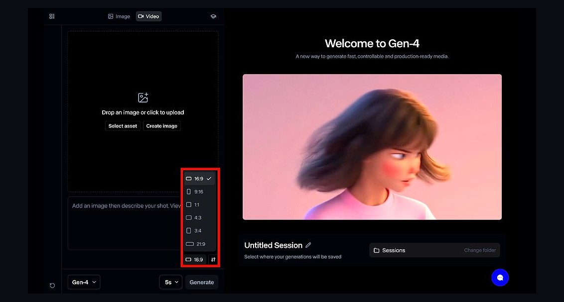Choose the 3:4 aspect ratio option
The width and height of the screenshot is (564, 302).
(199, 230)
